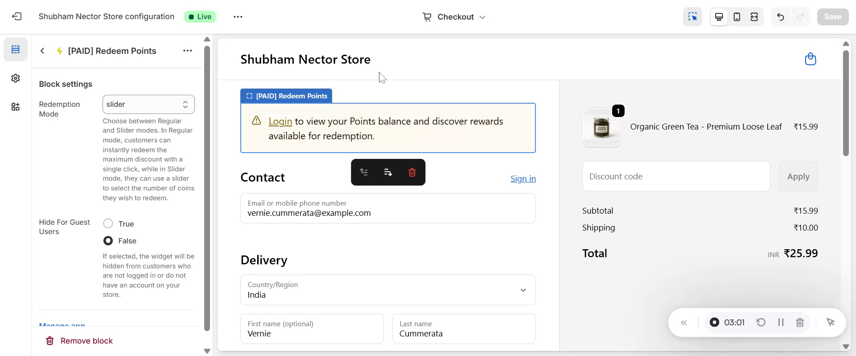Click Organic Green Tea product name

click(706, 127)
